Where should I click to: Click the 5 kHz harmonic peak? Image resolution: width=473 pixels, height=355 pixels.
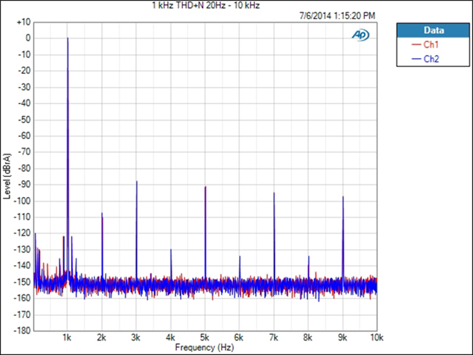[x=205, y=188]
